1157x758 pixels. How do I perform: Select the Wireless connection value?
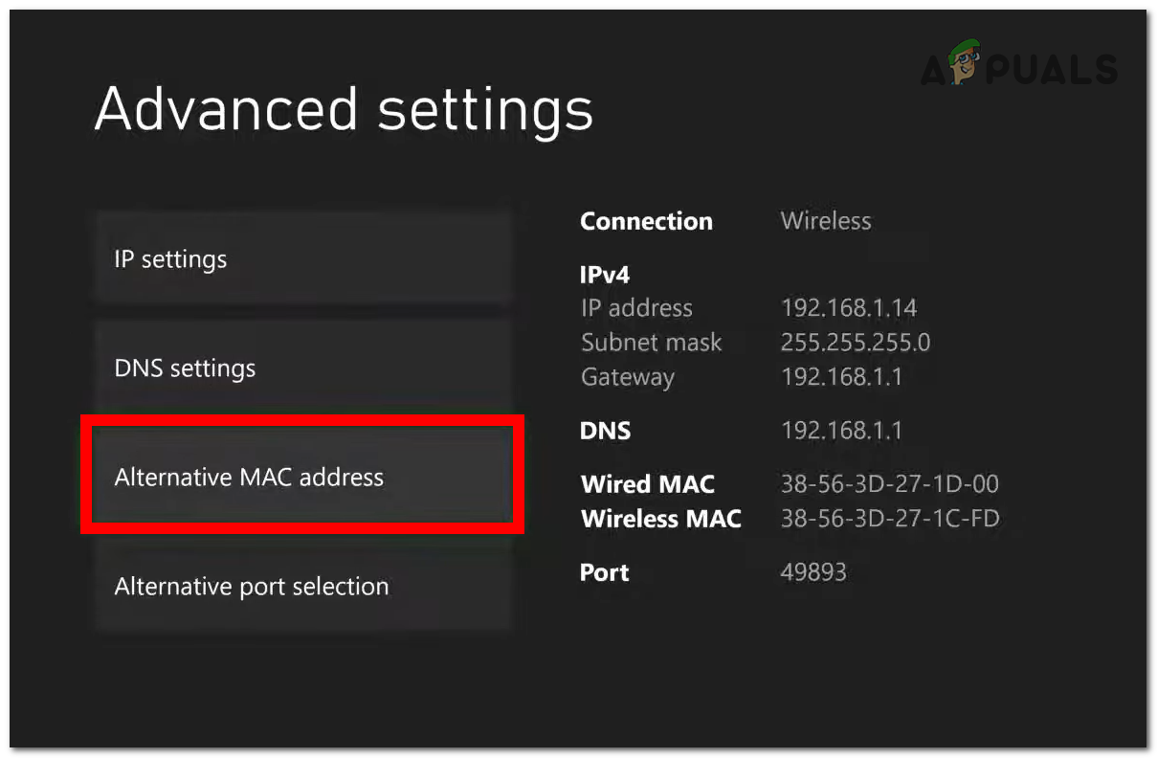[825, 221]
